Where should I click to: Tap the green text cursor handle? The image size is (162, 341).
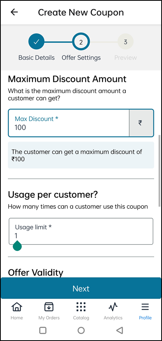(x=17, y=245)
